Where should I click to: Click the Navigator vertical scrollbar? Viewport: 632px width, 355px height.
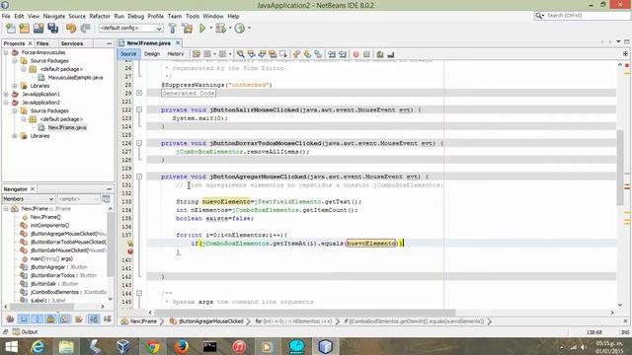[x=110, y=253]
